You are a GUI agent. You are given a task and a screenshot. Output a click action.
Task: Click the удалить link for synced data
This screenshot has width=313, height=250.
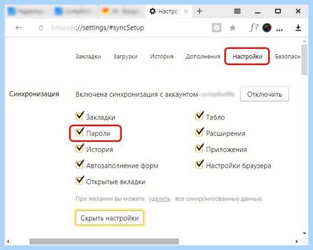160,199
